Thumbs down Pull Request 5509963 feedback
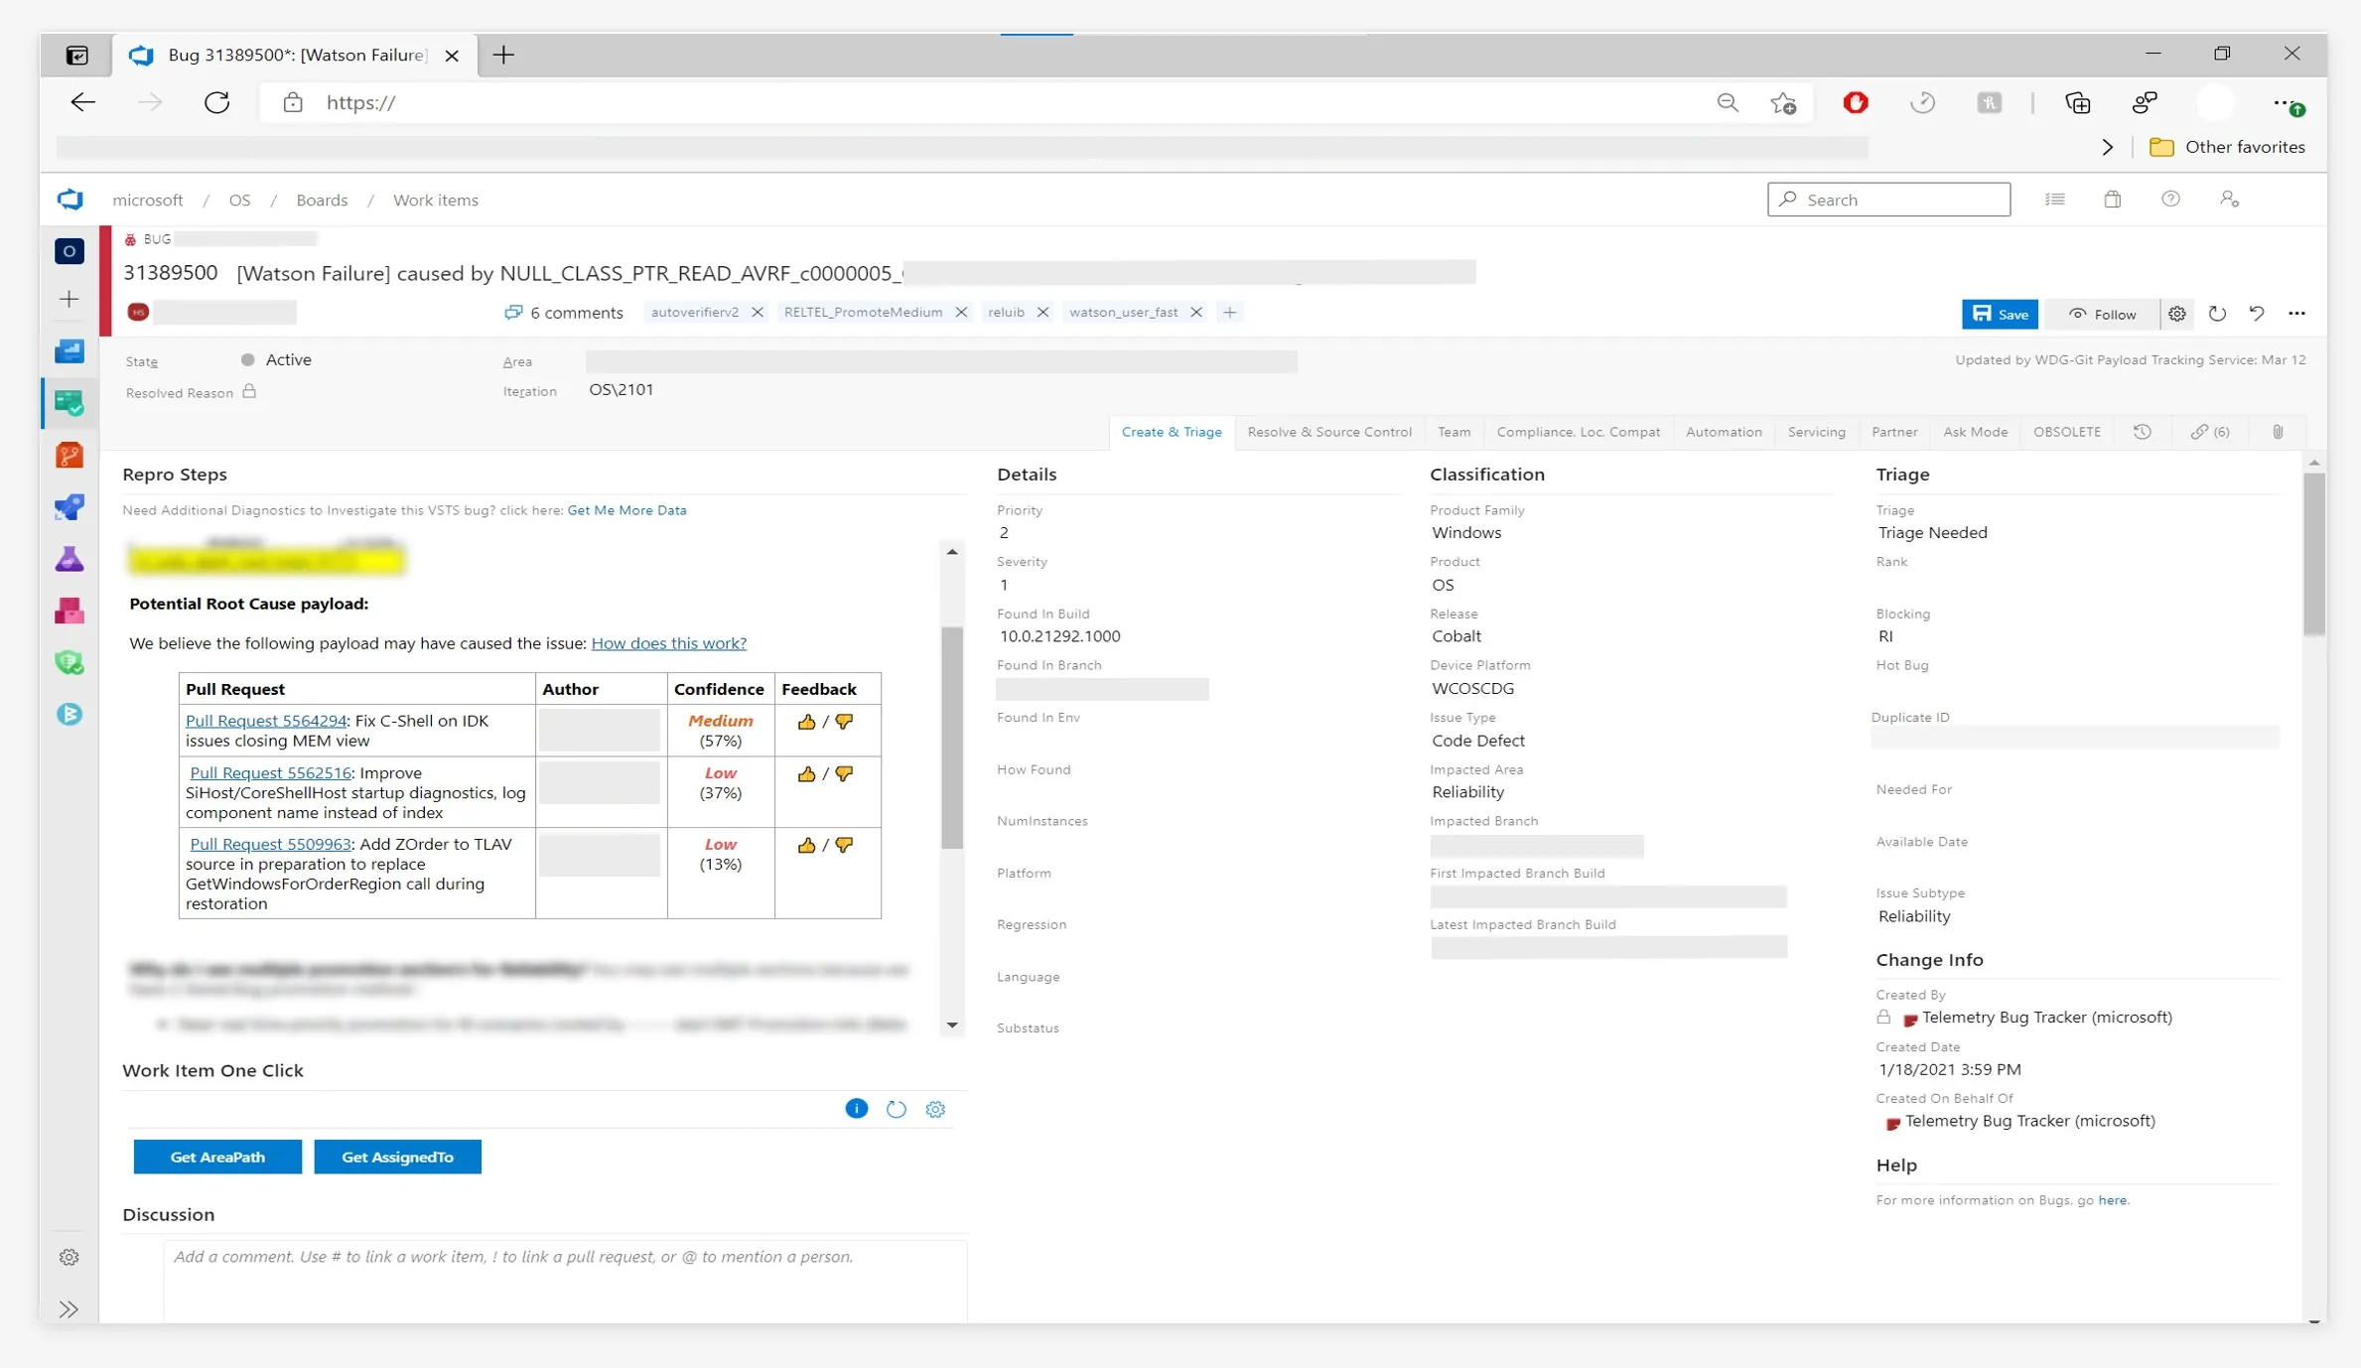Image resolution: width=2361 pixels, height=1368 pixels. 844,845
